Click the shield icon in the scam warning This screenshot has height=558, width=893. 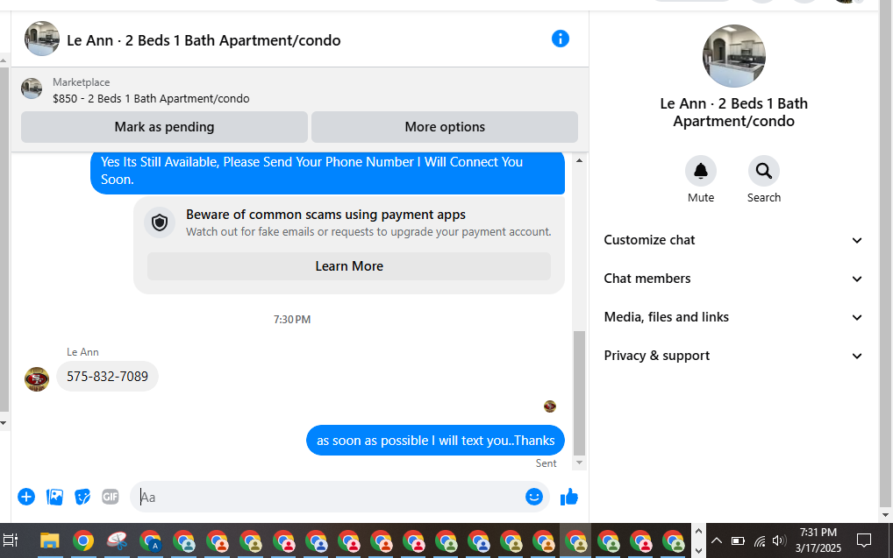160,222
